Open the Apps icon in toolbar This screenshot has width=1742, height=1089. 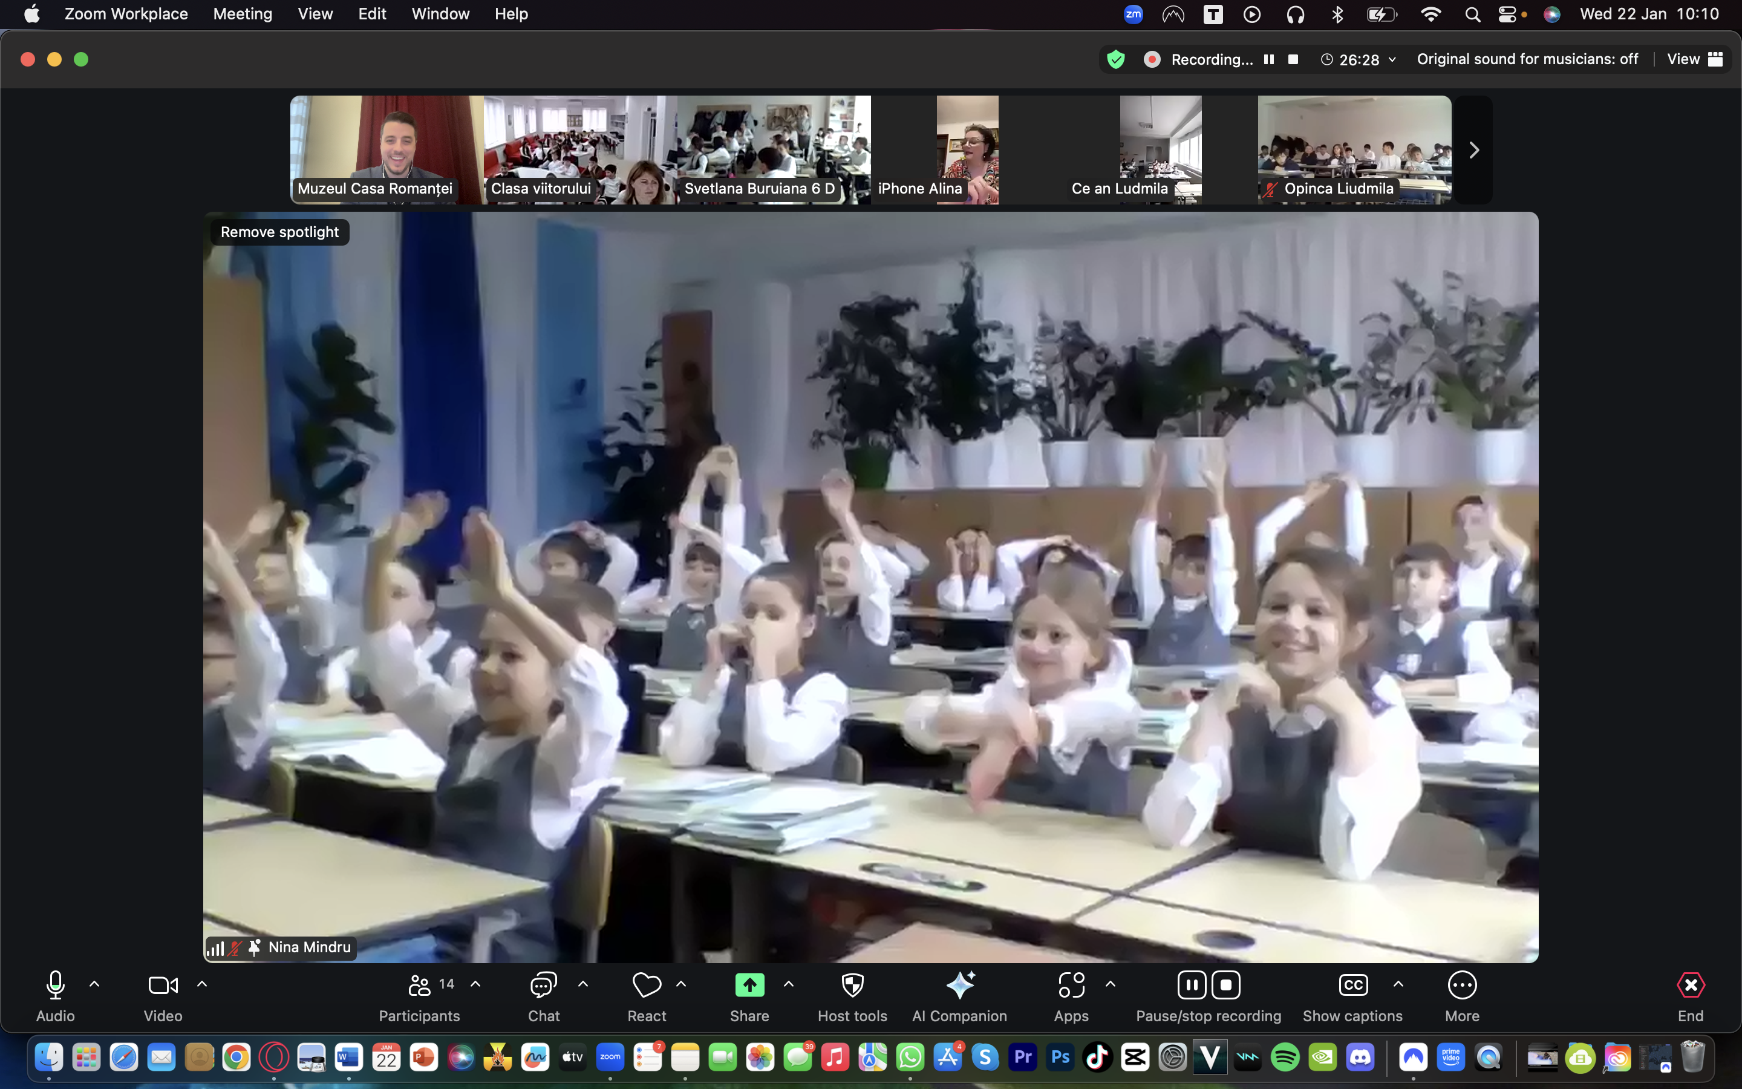click(x=1071, y=986)
